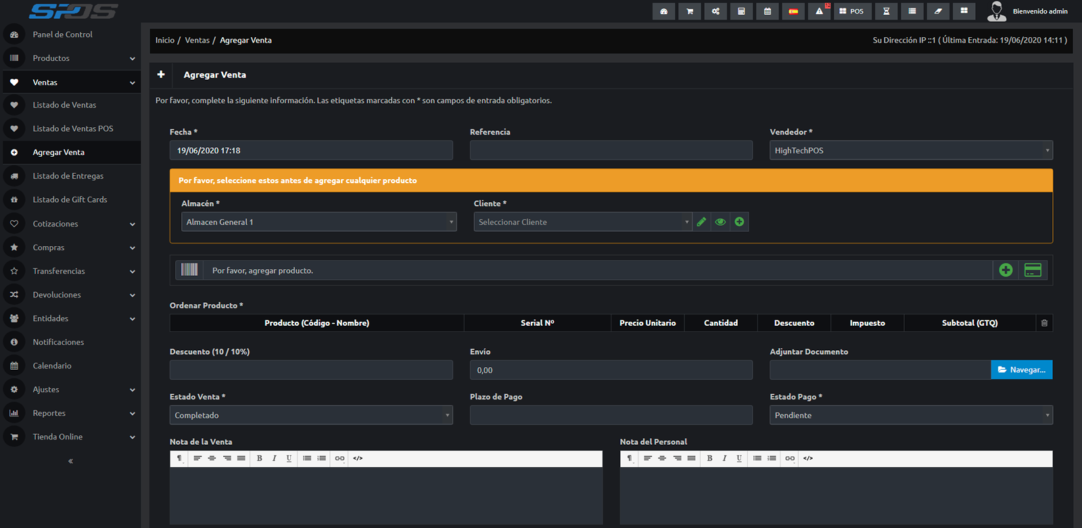Click the gift card icon in product bar
Image resolution: width=1082 pixels, height=528 pixels.
click(x=1033, y=270)
